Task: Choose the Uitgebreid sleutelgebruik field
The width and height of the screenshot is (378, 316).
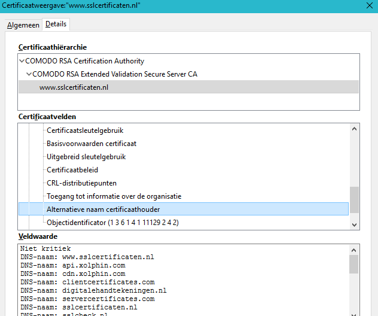Action: pyautogui.click(x=86, y=157)
